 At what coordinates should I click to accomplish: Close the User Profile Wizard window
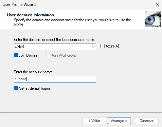[x=157, y=5]
